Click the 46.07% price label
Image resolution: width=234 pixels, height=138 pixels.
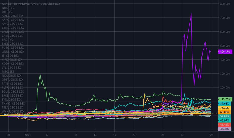[x=224, y=120]
